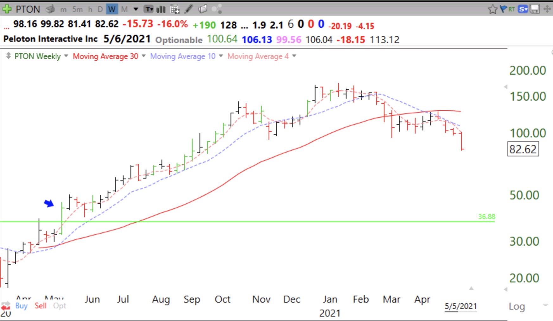Click the Optionable label
The height and width of the screenshot is (321, 553).
179,40
